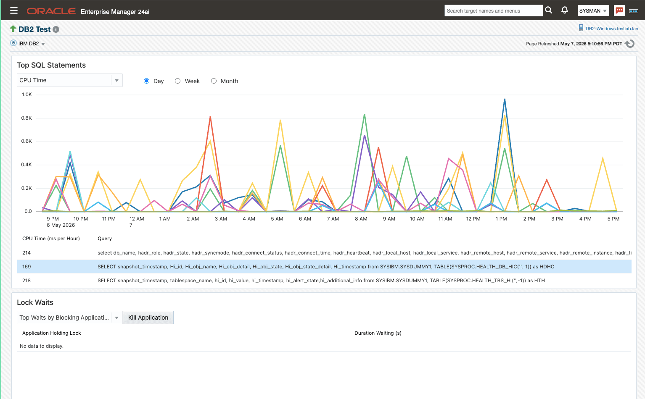
Task: Click the red chart peak near 3 AM
Action: pyautogui.click(x=210, y=117)
